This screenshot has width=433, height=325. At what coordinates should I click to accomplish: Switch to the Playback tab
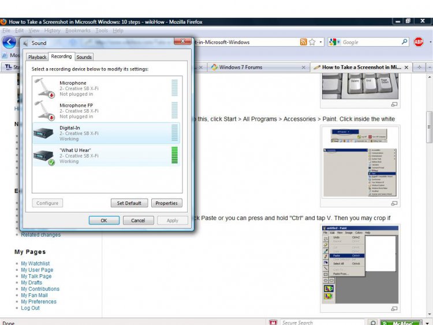[37, 57]
